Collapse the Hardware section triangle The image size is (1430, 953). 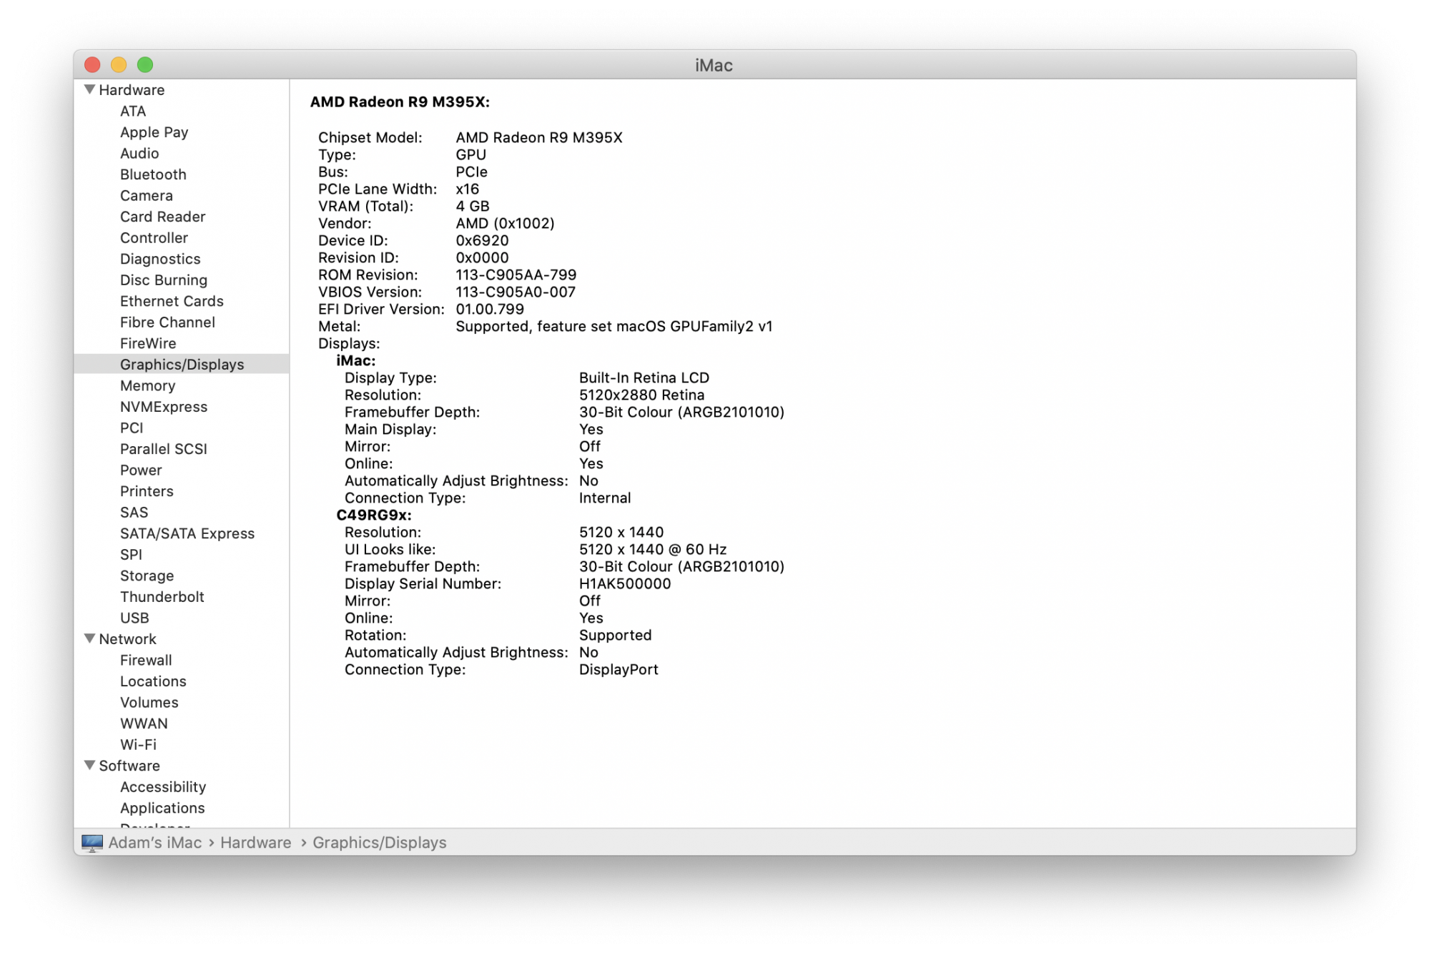coord(89,89)
